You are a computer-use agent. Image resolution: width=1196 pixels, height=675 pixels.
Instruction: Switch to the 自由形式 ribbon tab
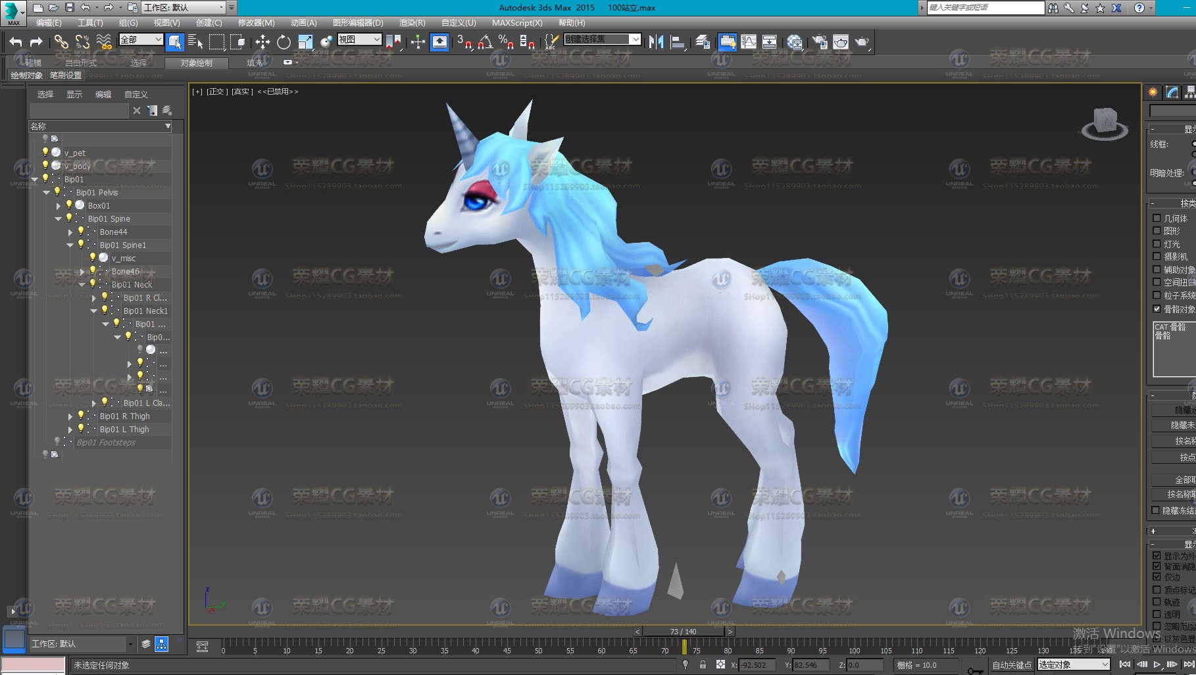tap(80, 63)
